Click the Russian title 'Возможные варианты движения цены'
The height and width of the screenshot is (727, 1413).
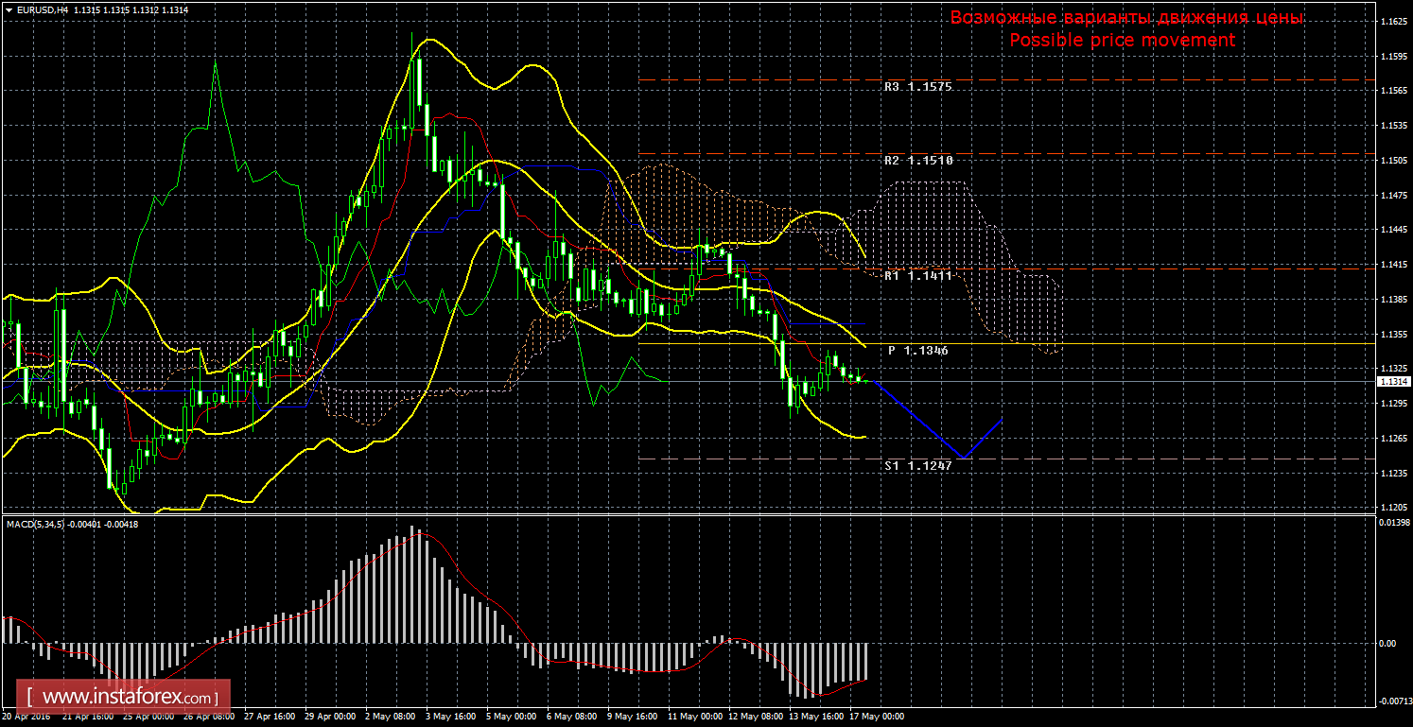[x=1126, y=18]
